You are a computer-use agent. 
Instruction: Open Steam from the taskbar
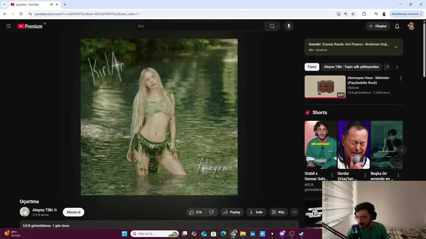pyautogui.click(x=301, y=234)
